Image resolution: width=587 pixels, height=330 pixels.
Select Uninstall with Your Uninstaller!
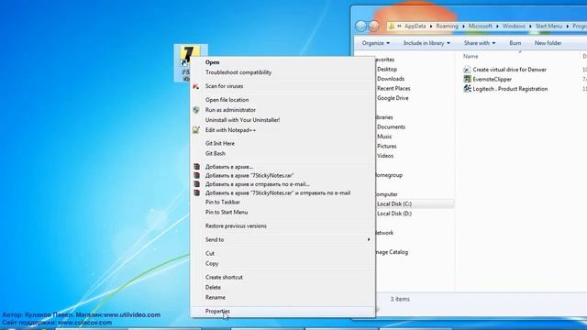point(242,120)
